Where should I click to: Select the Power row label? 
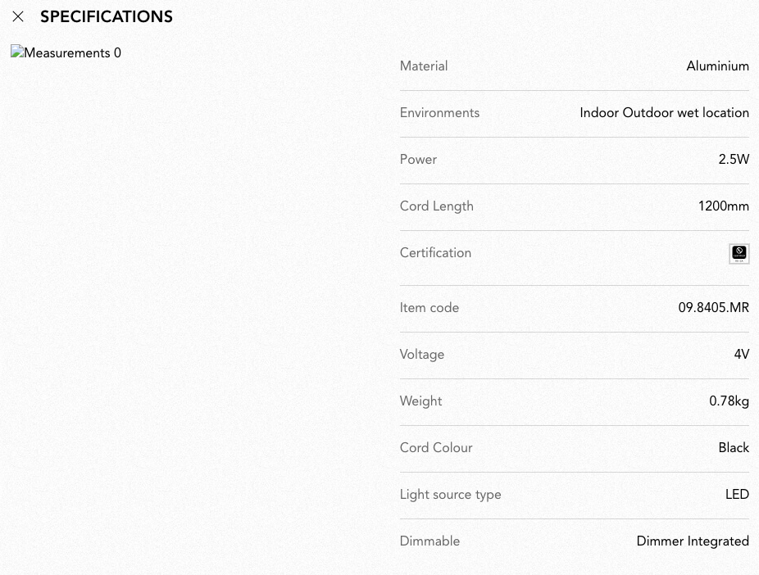coord(418,160)
